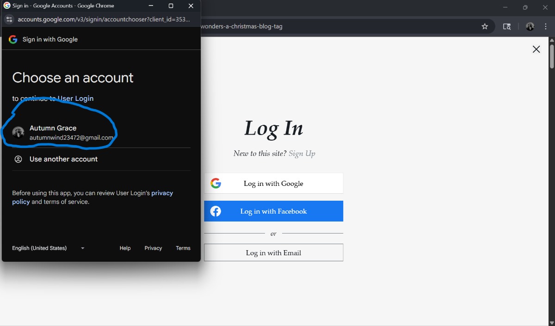This screenshot has width=555, height=326.
Task: Click the Help link in popup footer
Action: click(x=125, y=248)
